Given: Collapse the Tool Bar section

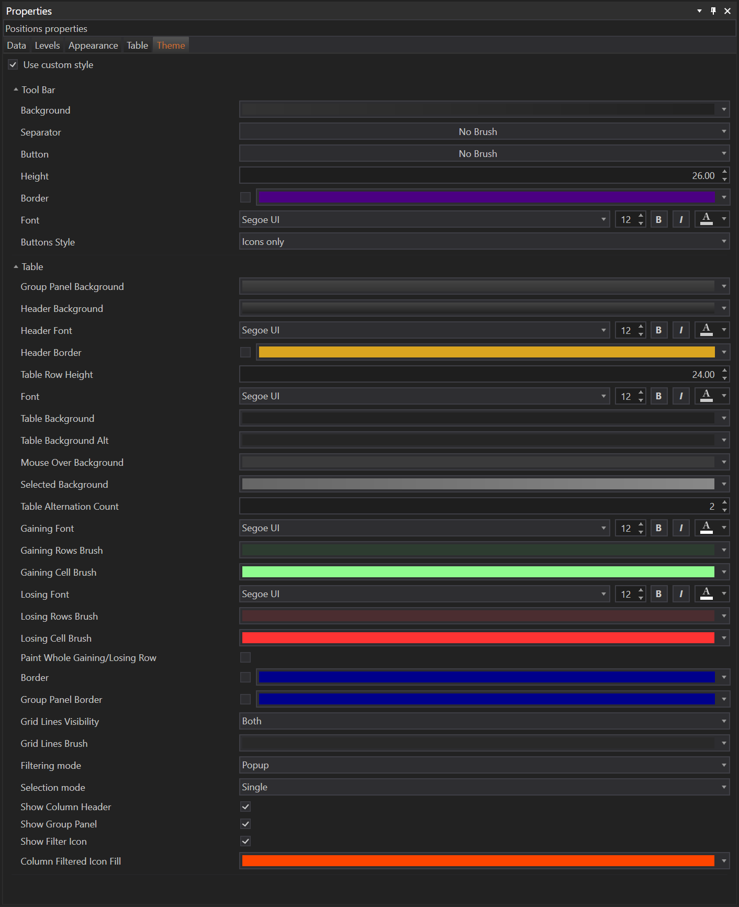Looking at the screenshot, I should click(16, 90).
